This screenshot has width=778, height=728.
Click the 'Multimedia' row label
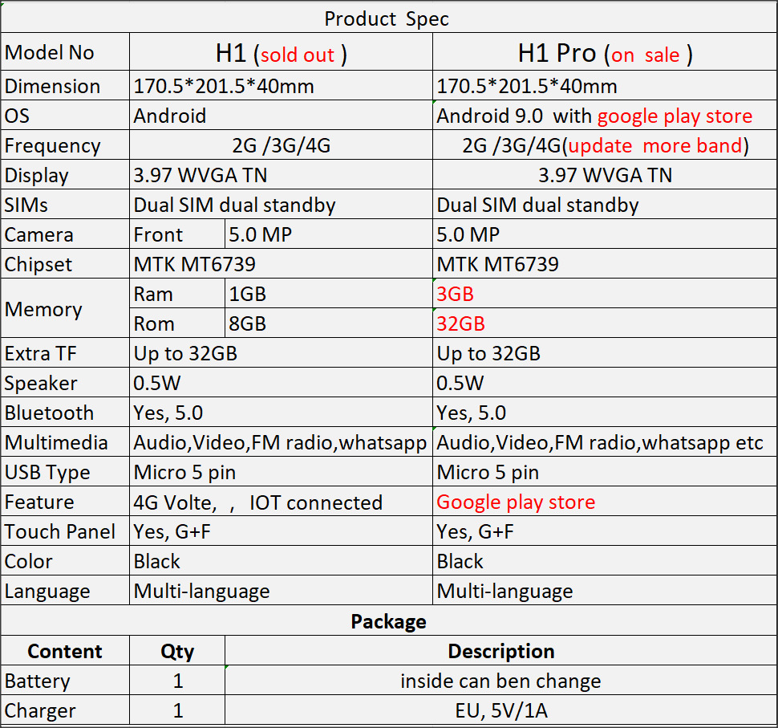click(x=65, y=442)
